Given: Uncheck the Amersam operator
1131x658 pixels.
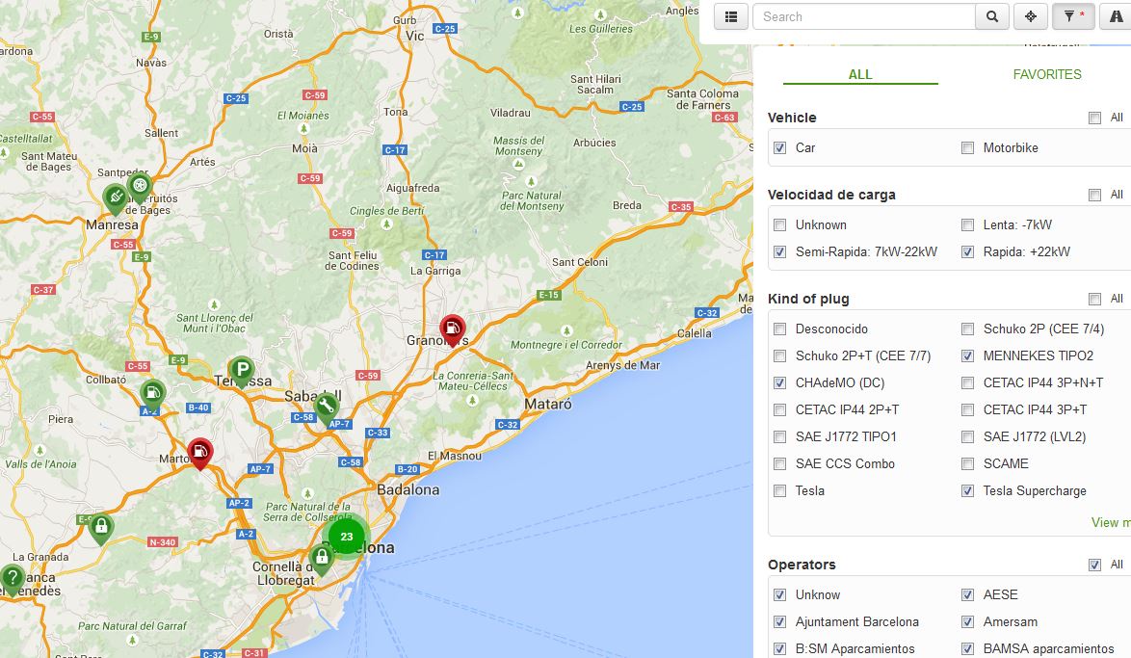Looking at the screenshot, I should coord(967,622).
